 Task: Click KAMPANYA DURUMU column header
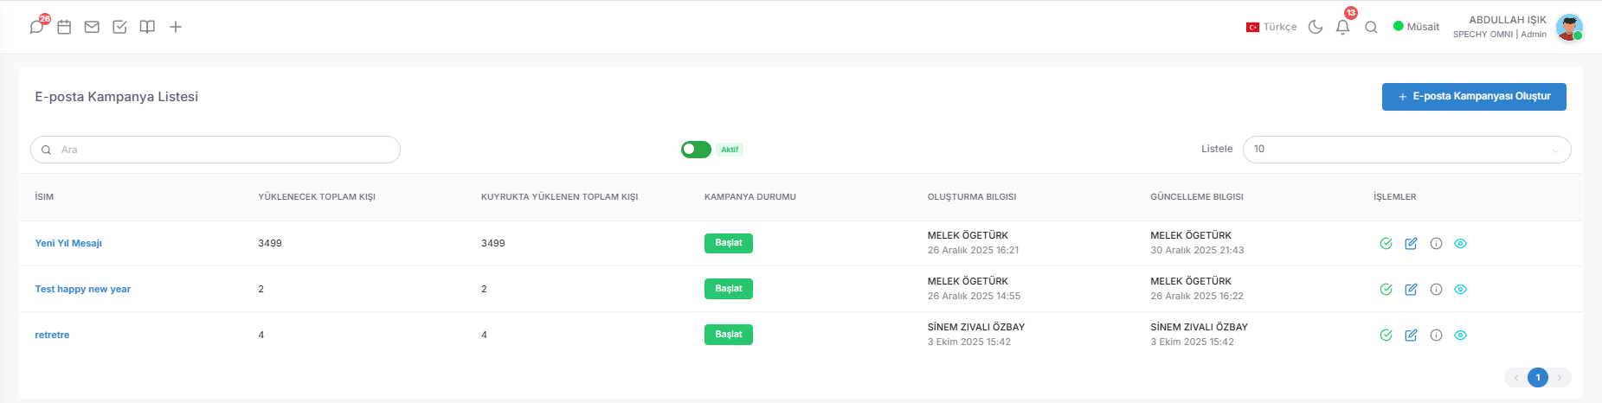point(750,197)
